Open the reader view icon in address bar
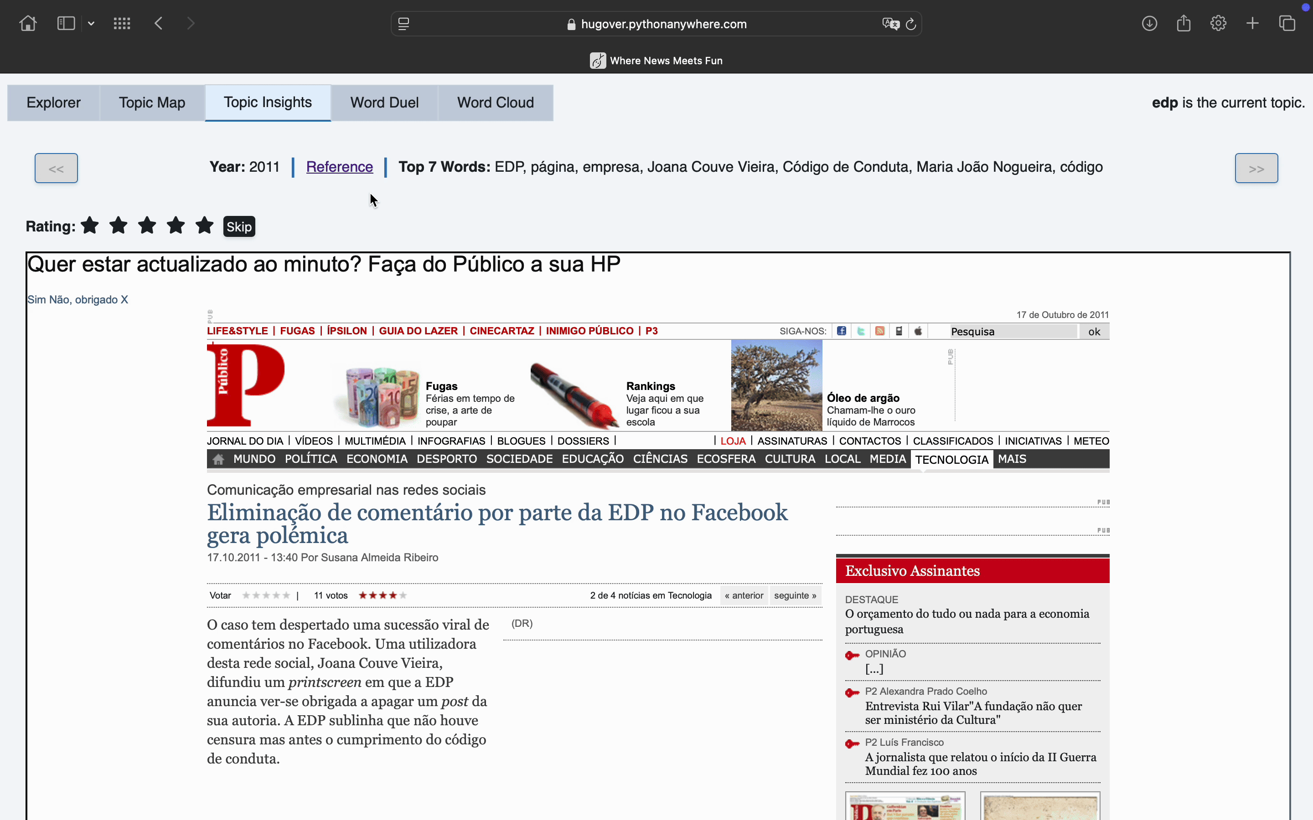The height and width of the screenshot is (820, 1313). [403, 24]
